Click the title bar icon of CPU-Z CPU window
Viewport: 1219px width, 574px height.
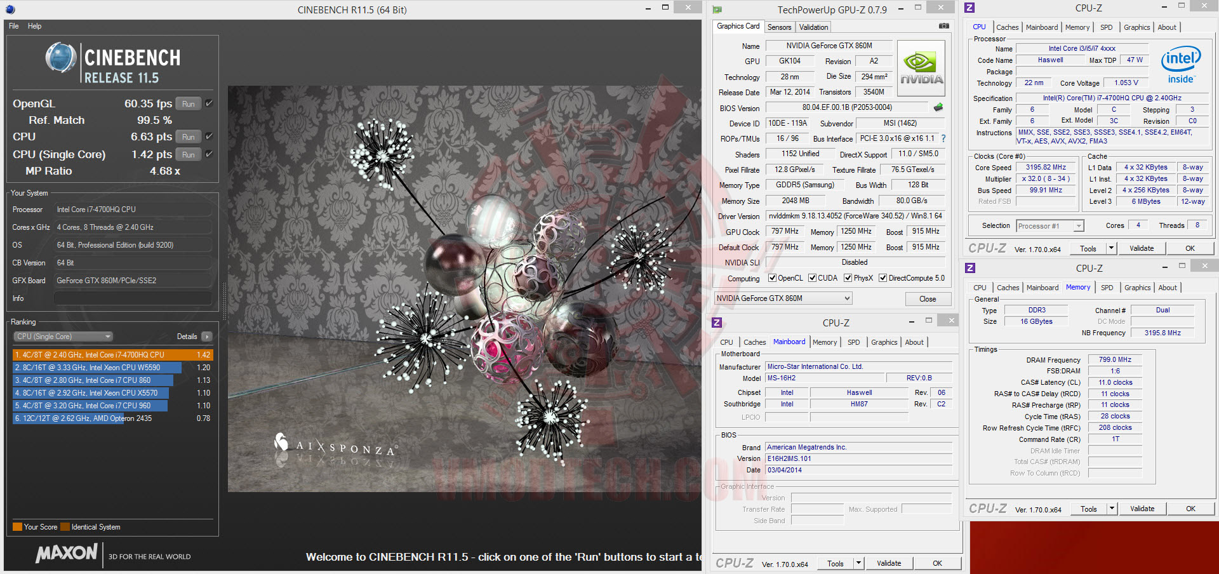point(969,8)
